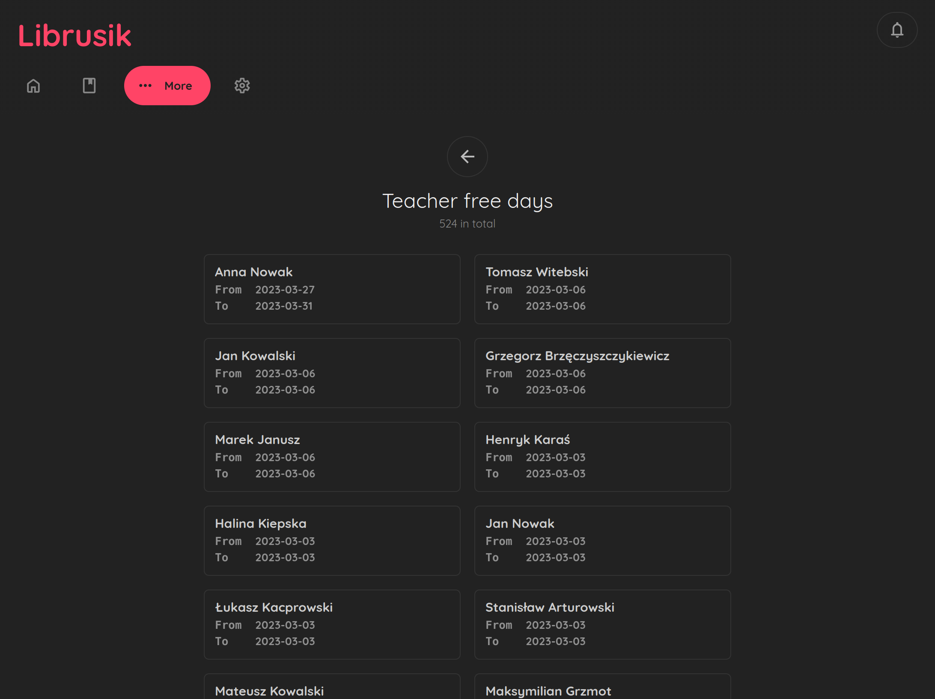This screenshot has height=699, width=935.
Task: Open Grzegorz Brzęczyszczykiewicz's card
Action: (602, 373)
